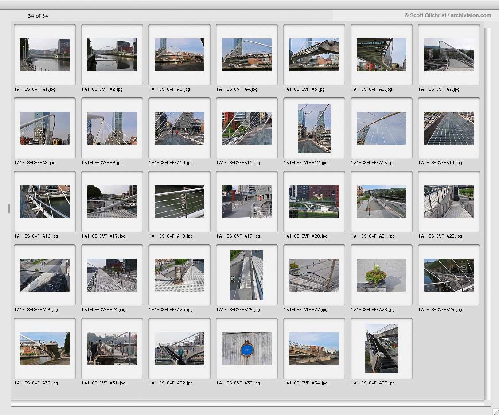Select portrait thumbnail 1A1-CS-CVF-A26.jpg

tap(247, 275)
